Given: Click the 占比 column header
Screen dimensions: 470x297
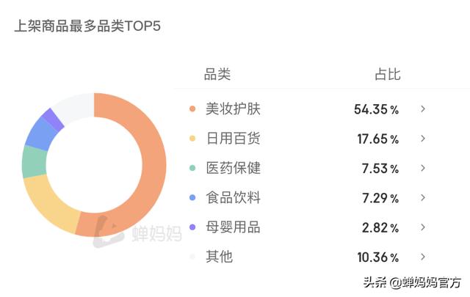Looking at the screenshot, I should pos(388,74).
